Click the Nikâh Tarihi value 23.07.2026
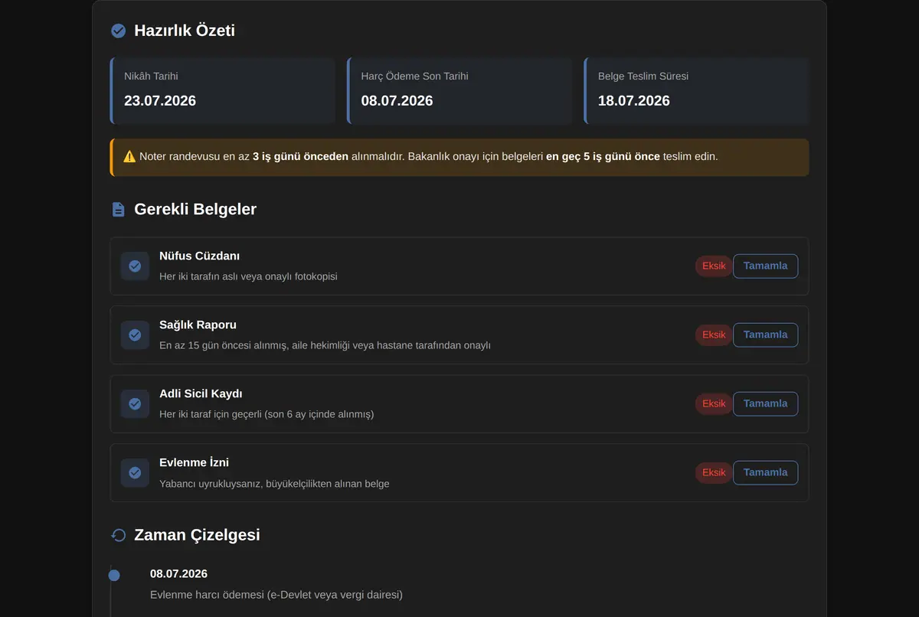This screenshot has height=617, width=919. [x=160, y=100]
